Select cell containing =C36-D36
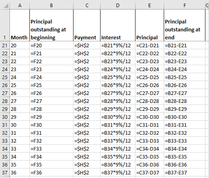 [x=149, y=164]
